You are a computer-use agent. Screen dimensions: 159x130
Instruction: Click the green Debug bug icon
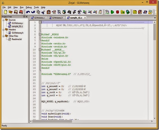pos(128,12)
